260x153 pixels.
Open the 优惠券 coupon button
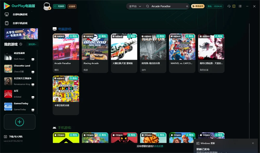[72, 6]
